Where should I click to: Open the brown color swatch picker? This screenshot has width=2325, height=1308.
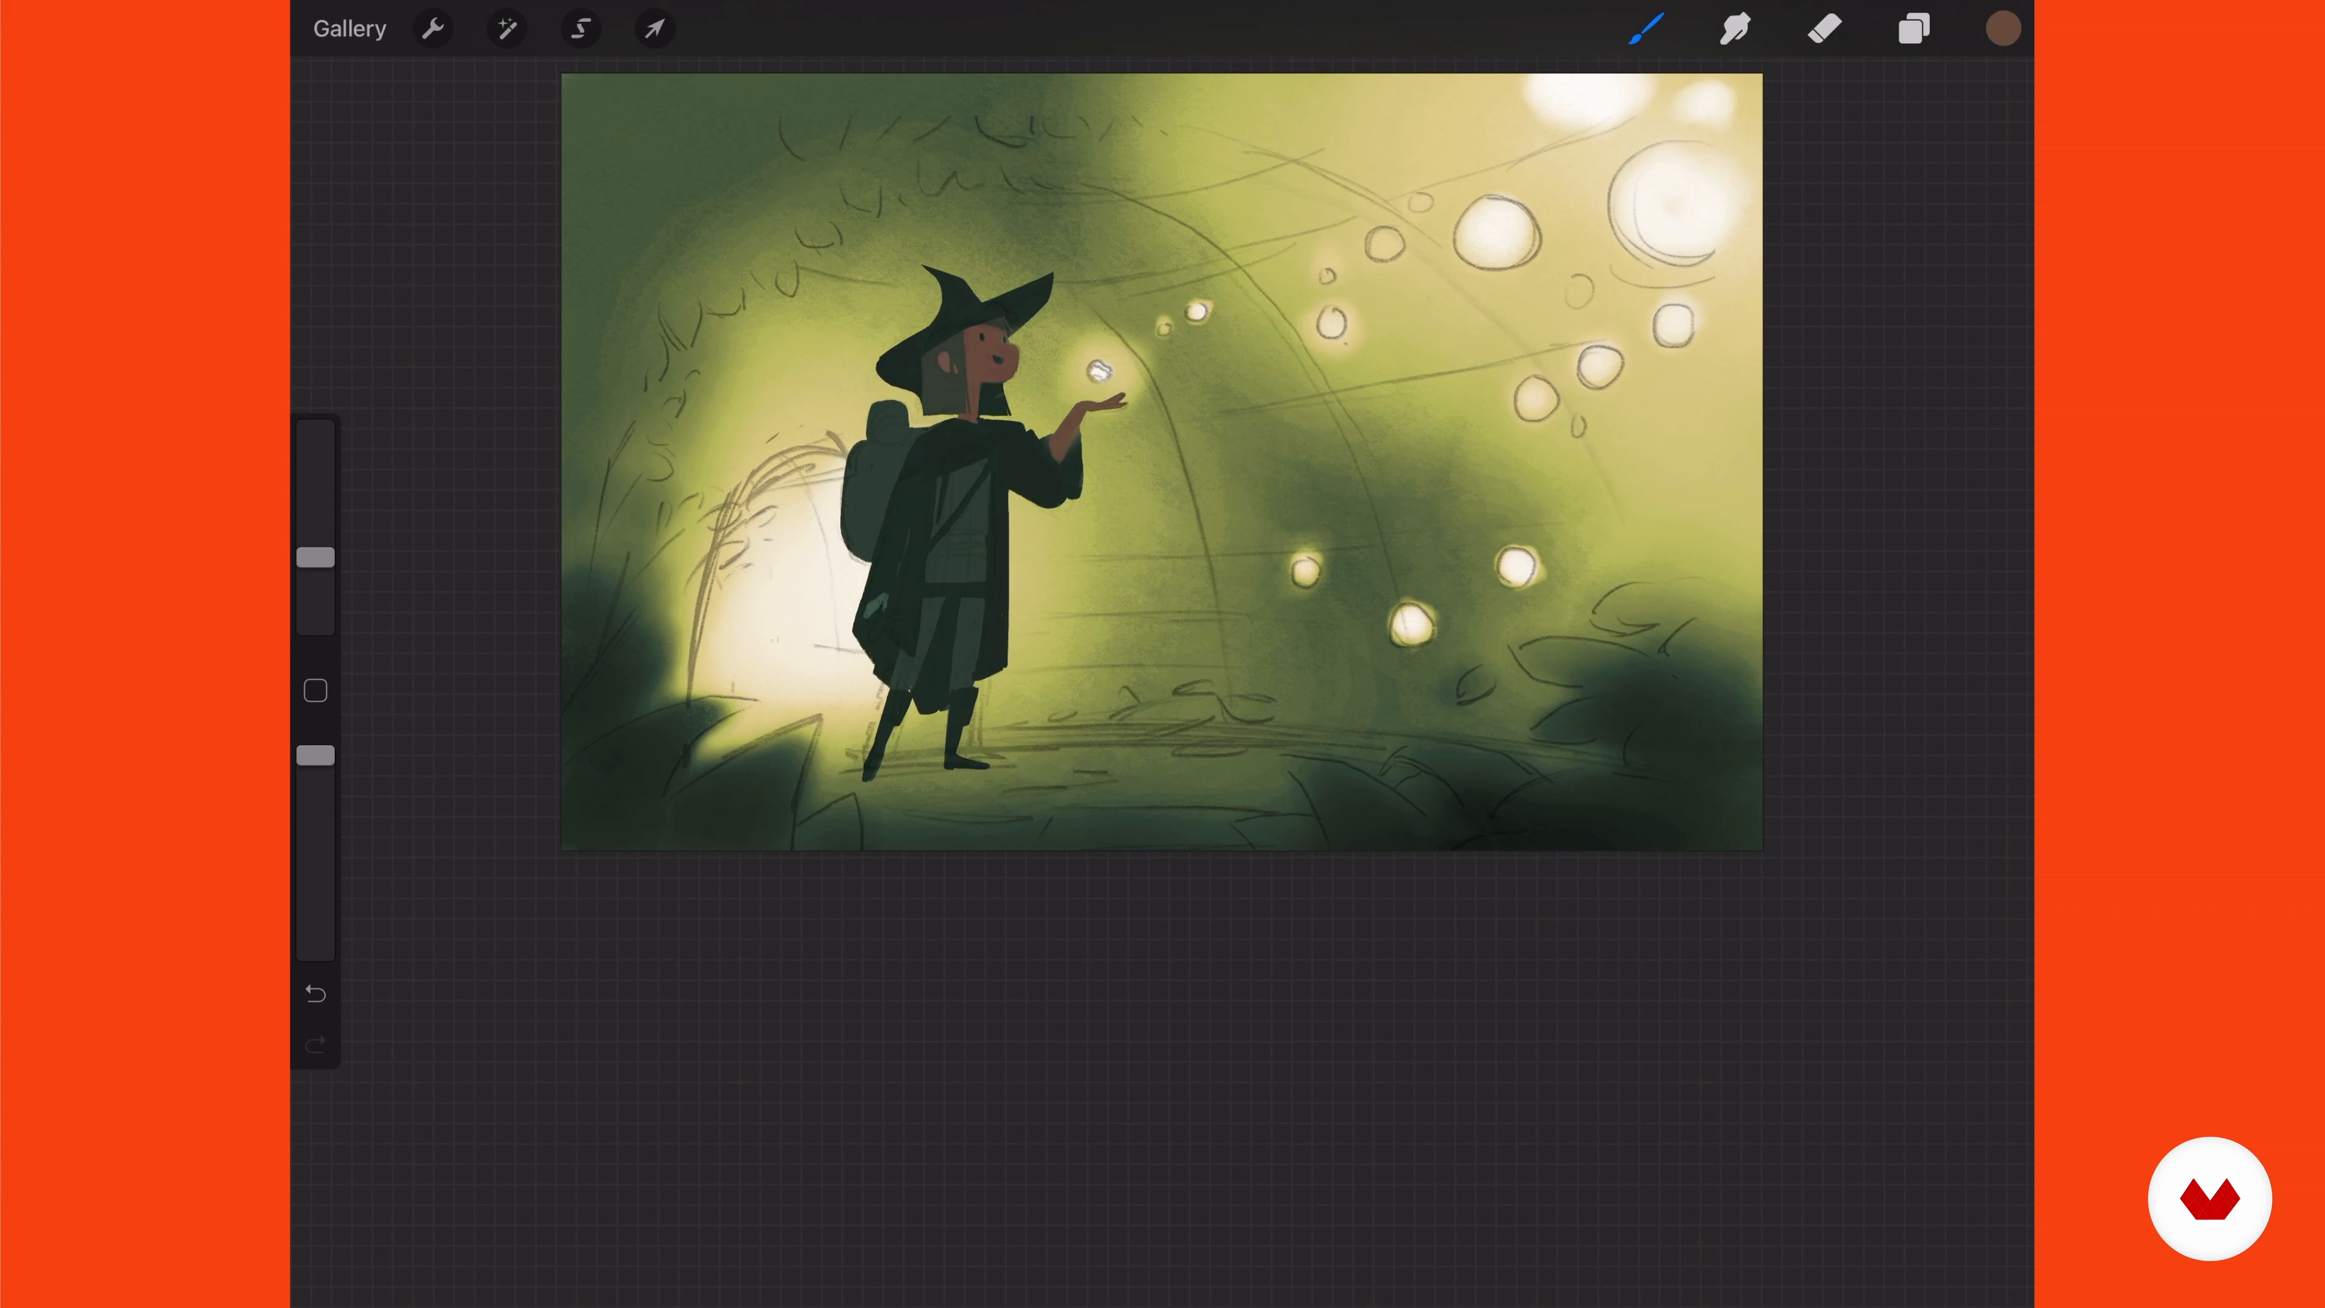tap(2003, 29)
